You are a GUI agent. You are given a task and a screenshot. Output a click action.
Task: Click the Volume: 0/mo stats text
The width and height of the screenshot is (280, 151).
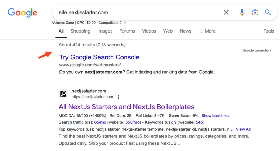(x=63, y=23)
